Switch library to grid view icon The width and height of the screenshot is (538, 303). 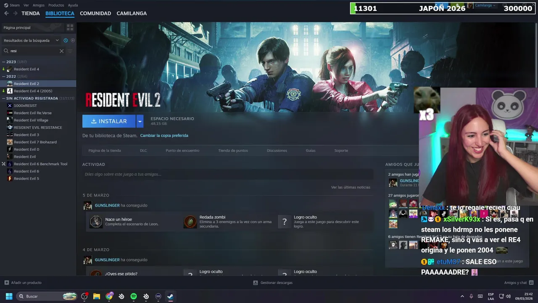click(70, 27)
